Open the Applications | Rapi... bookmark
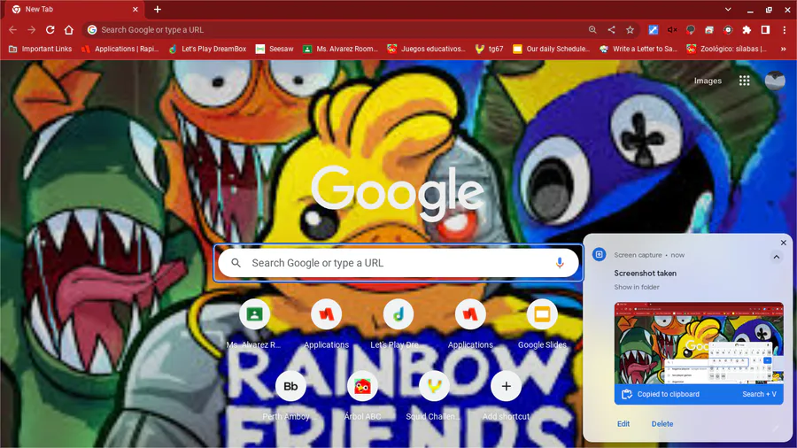Screen dimensions: 797x448 coord(120,49)
